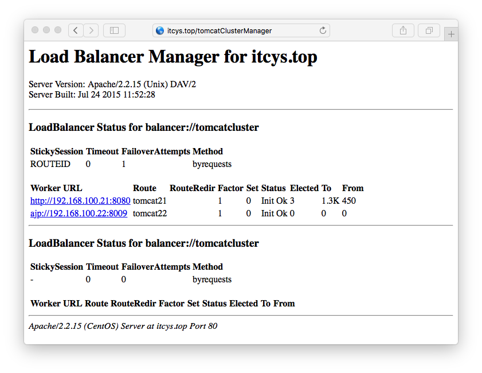Open the Share menu in Safari toolbar
Image resolution: width=482 pixels, height=373 pixels.
(x=403, y=30)
